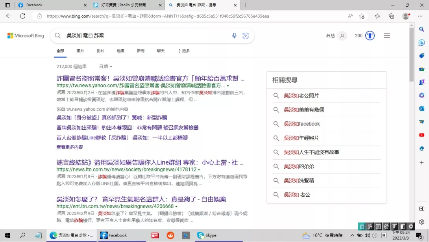The image size is (429, 242).
Task: Open link 百人台股詐騙Line群教「反詐騙」
Action: (122, 138)
